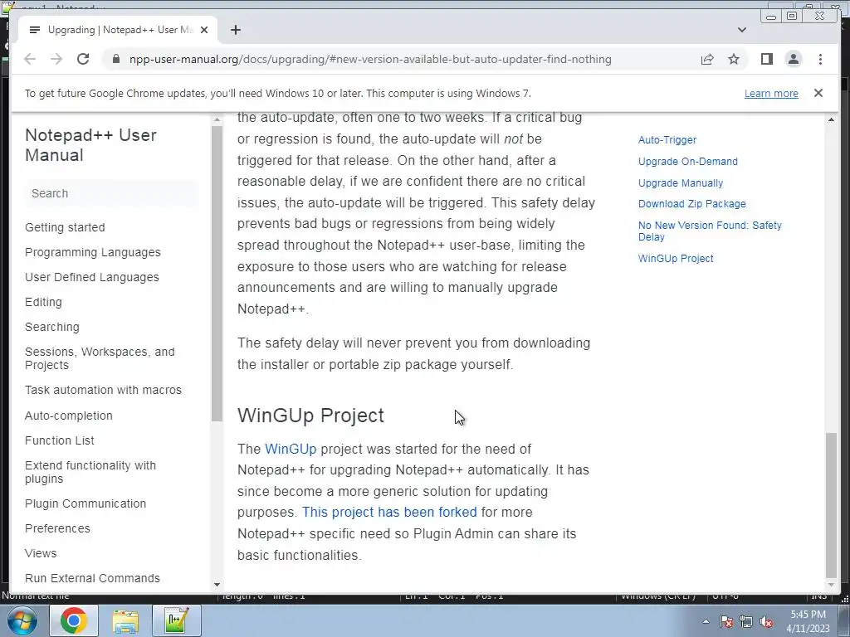Viewport: 850px width, 637px height.
Task: Open Preferences page in sidebar
Action: tap(57, 528)
